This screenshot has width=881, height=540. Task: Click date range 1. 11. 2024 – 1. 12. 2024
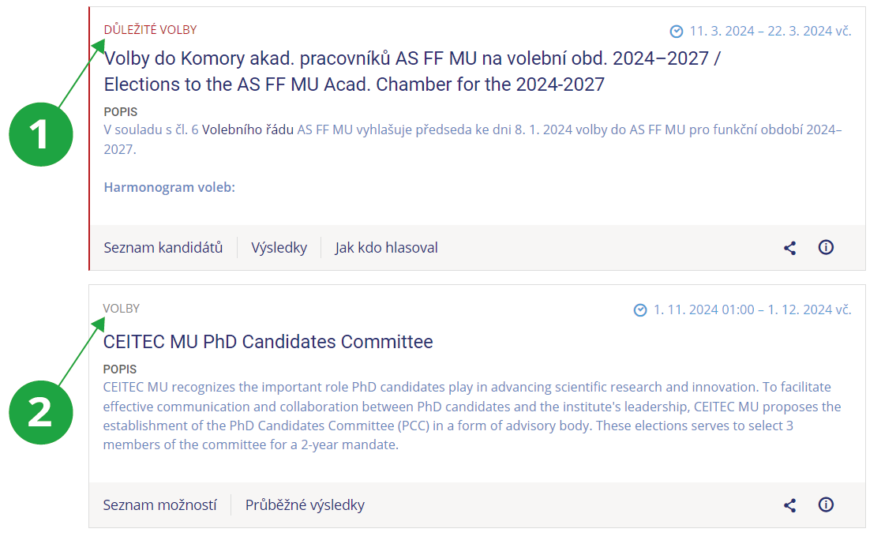pyautogui.click(x=752, y=310)
